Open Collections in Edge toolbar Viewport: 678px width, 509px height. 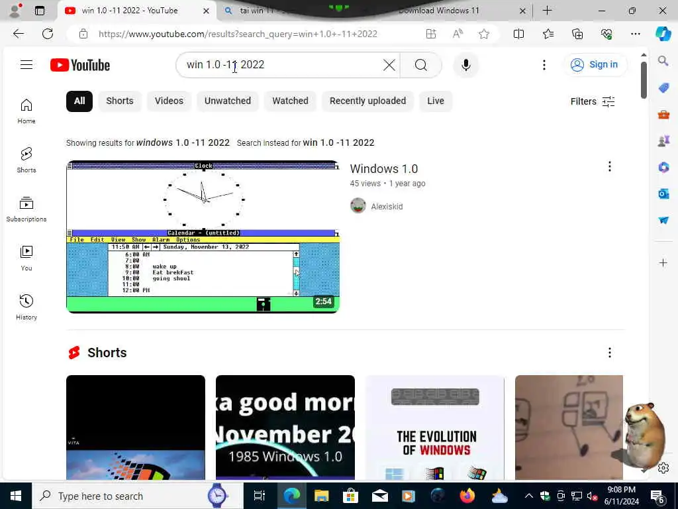click(577, 34)
